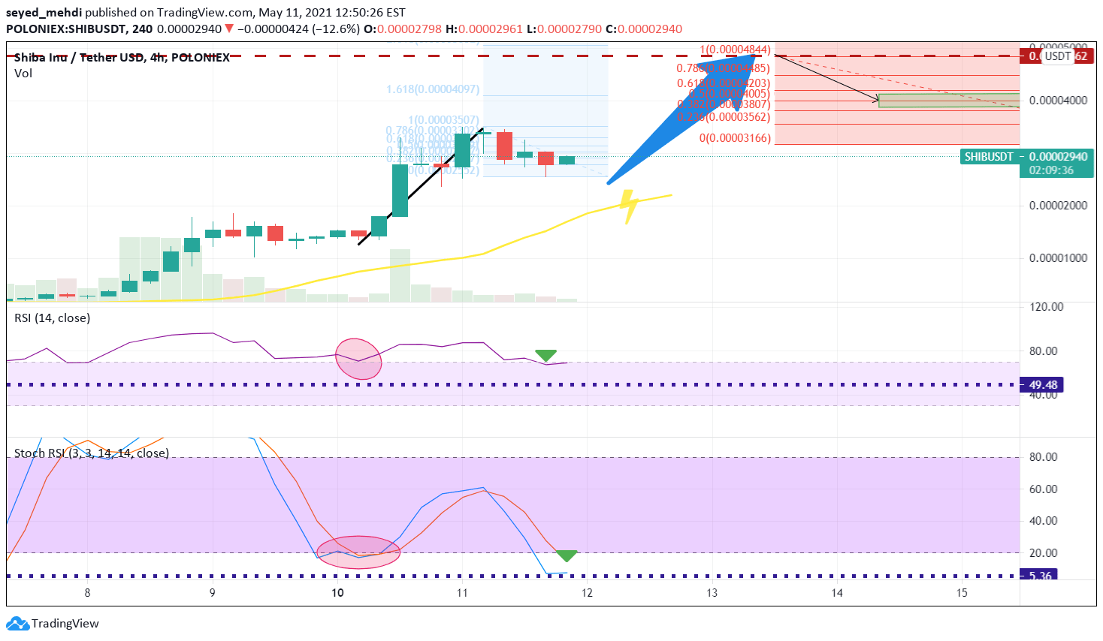Screen dimensions: 1103x641
Task: Click the 60.00 Stoch RSI axis label
Action: [1043, 489]
